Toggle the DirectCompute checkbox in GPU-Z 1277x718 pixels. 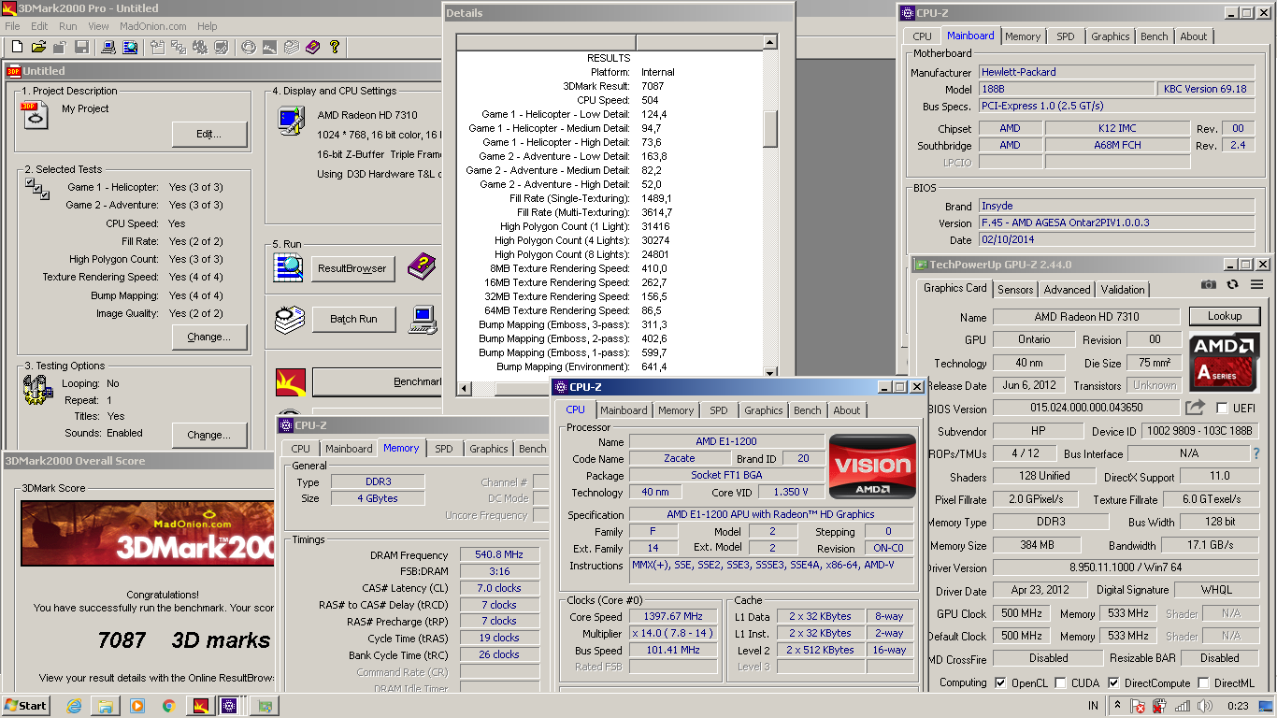pyautogui.click(x=1113, y=683)
